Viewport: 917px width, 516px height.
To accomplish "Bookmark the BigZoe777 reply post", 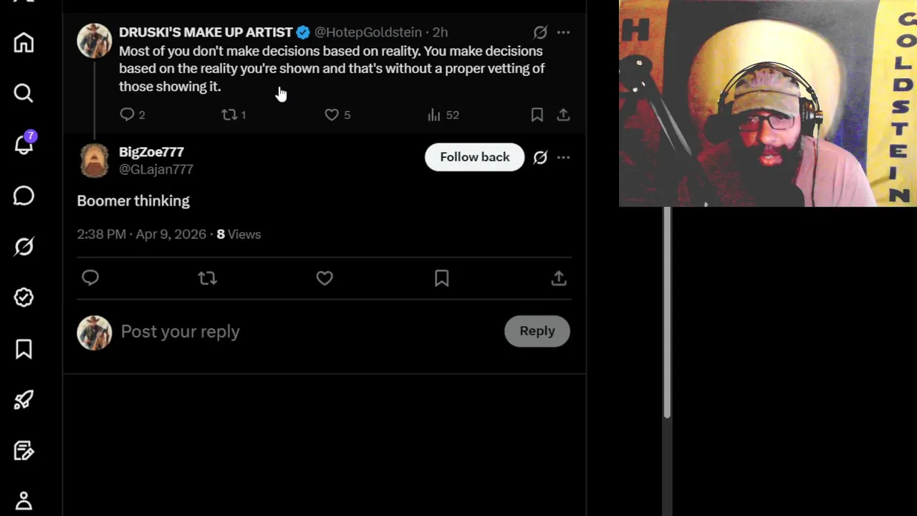I will click(x=441, y=278).
